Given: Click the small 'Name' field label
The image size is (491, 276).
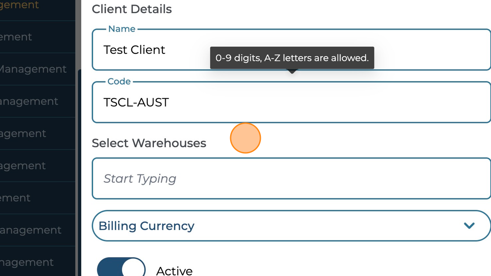Looking at the screenshot, I should tap(121, 29).
